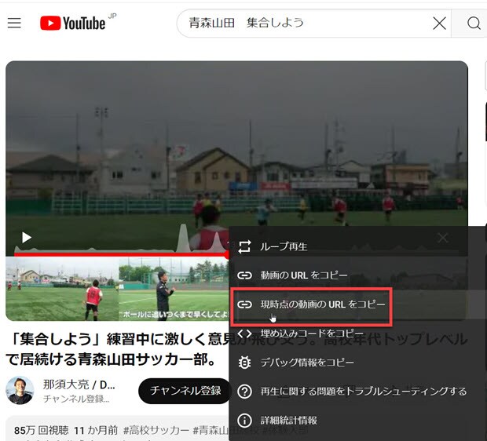
Task: Close the context menu with the X
Action: pos(442,237)
